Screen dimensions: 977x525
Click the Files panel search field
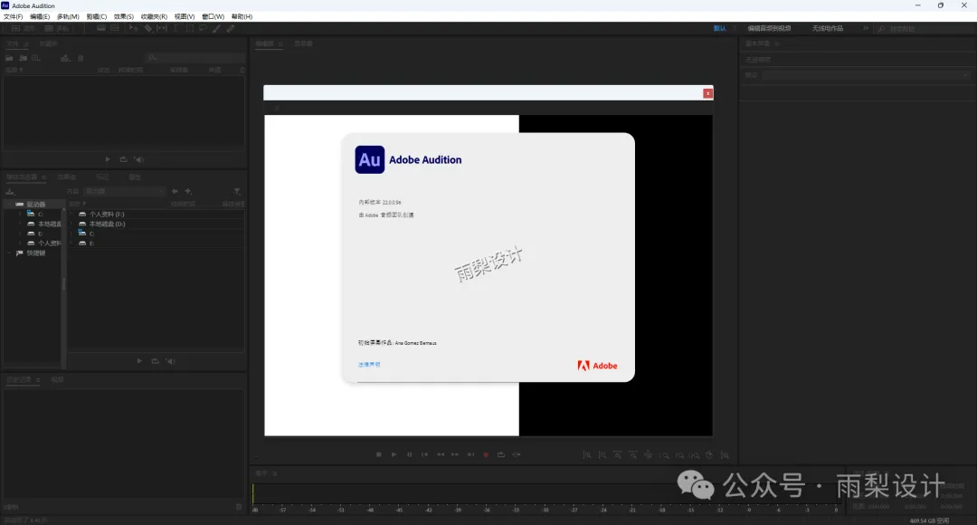[195, 58]
